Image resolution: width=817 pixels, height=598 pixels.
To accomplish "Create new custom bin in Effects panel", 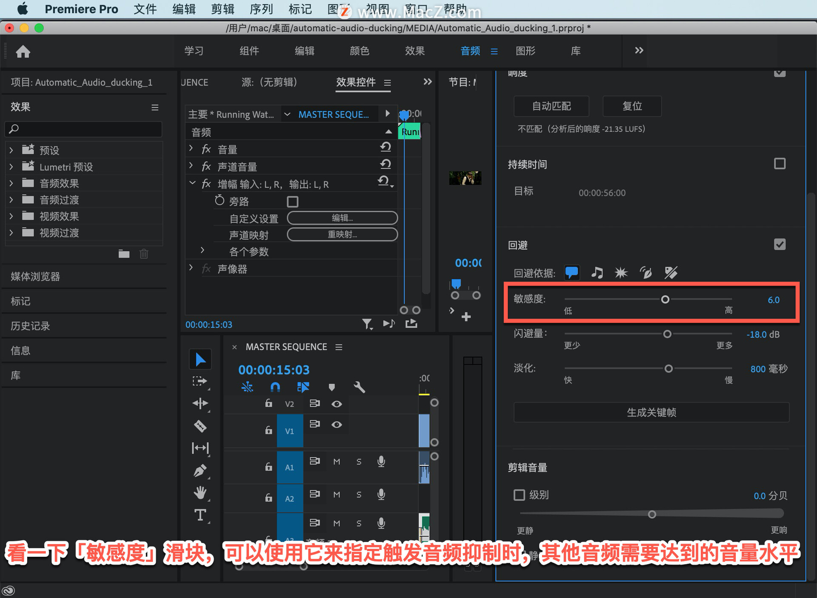I will point(124,254).
